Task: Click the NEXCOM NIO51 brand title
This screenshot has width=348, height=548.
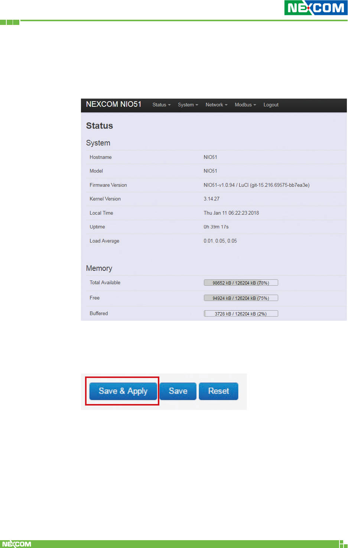Action: [x=114, y=104]
